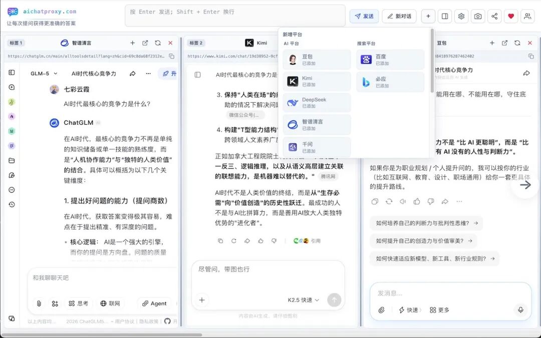Open settings gear in top toolbar
This screenshot has width=541, height=338.
coord(461,16)
